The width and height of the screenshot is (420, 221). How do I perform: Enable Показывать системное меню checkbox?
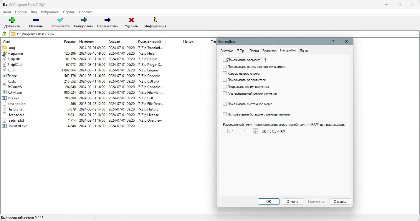point(225,104)
